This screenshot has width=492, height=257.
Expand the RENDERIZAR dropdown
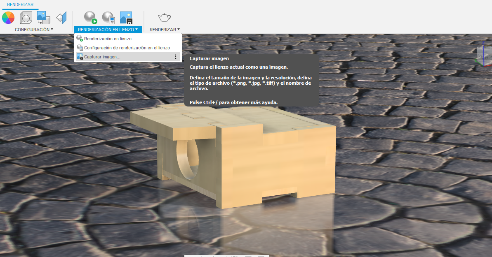pyautogui.click(x=165, y=30)
